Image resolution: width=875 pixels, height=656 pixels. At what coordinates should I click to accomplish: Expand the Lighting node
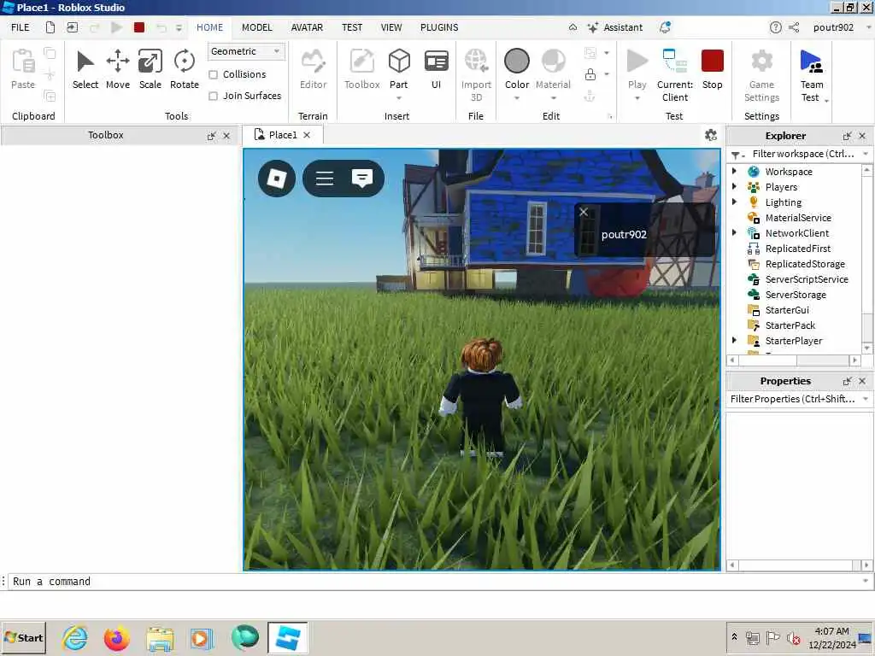(x=734, y=202)
